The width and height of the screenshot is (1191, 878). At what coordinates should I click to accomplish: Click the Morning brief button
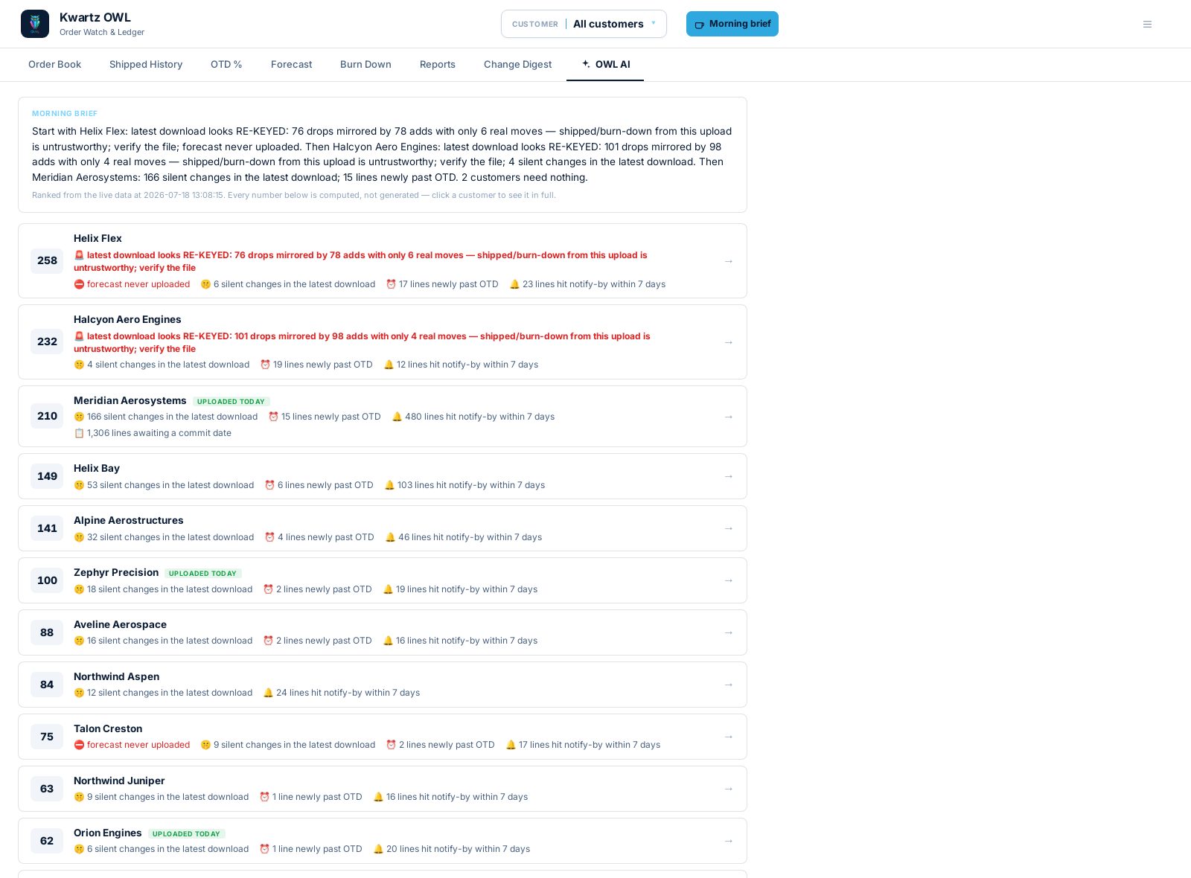(732, 24)
